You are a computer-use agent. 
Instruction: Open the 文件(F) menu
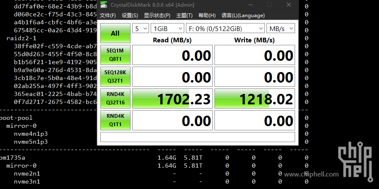point(108,16)
